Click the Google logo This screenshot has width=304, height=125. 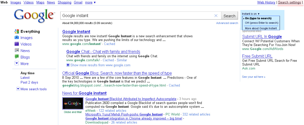pyautogui.click(x=34, y=15)
